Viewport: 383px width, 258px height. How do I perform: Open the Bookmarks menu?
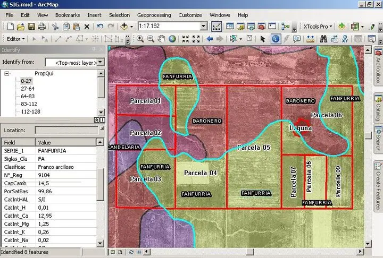pyautogui.click(x=67, y=15)
